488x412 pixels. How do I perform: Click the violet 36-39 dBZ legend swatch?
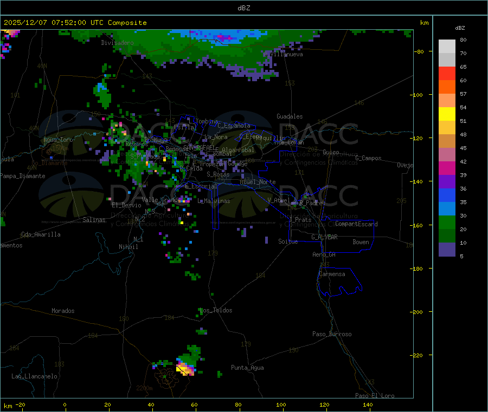click(x=447, y=182)
